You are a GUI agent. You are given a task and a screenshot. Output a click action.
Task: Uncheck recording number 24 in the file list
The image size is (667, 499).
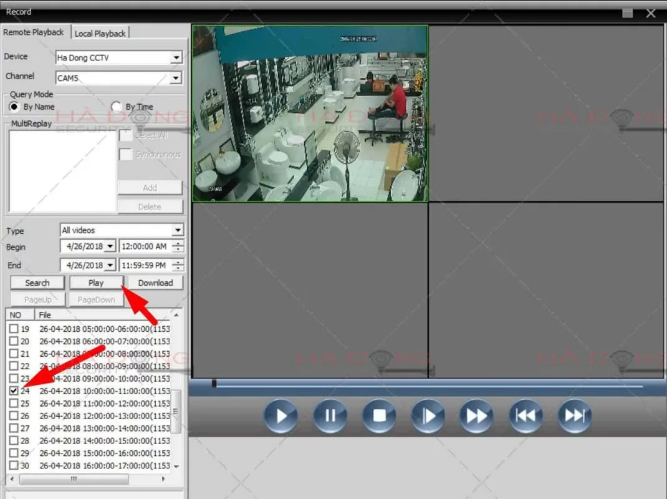click(x=14, y=390)
